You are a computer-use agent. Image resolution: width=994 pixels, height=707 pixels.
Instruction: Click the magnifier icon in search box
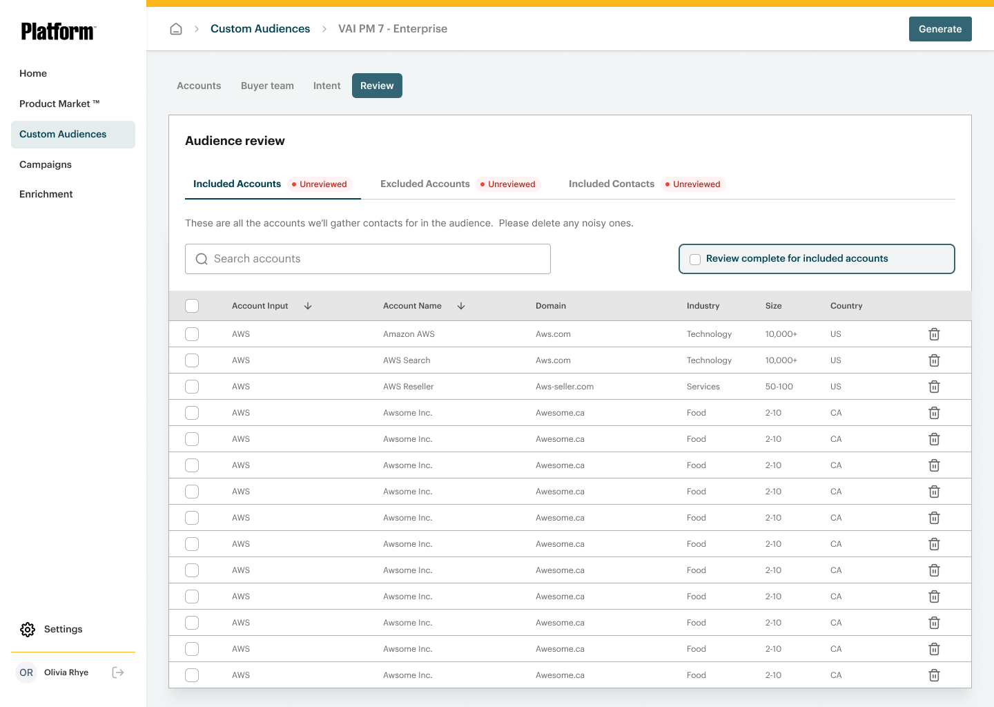coord(202,259)
